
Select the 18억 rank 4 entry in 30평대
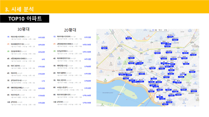pos(26,59)
